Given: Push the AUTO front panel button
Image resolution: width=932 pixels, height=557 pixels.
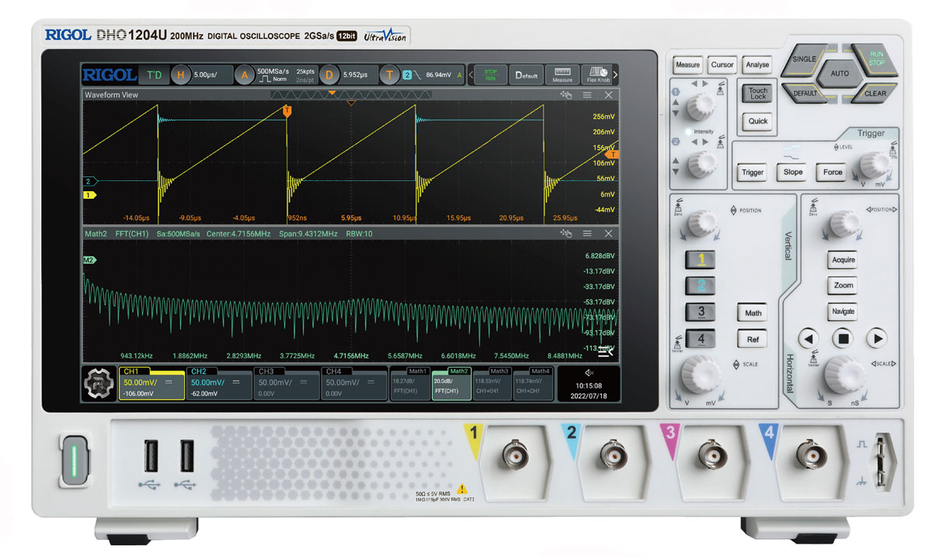Looking at the screenshot, I should [840, 74].
